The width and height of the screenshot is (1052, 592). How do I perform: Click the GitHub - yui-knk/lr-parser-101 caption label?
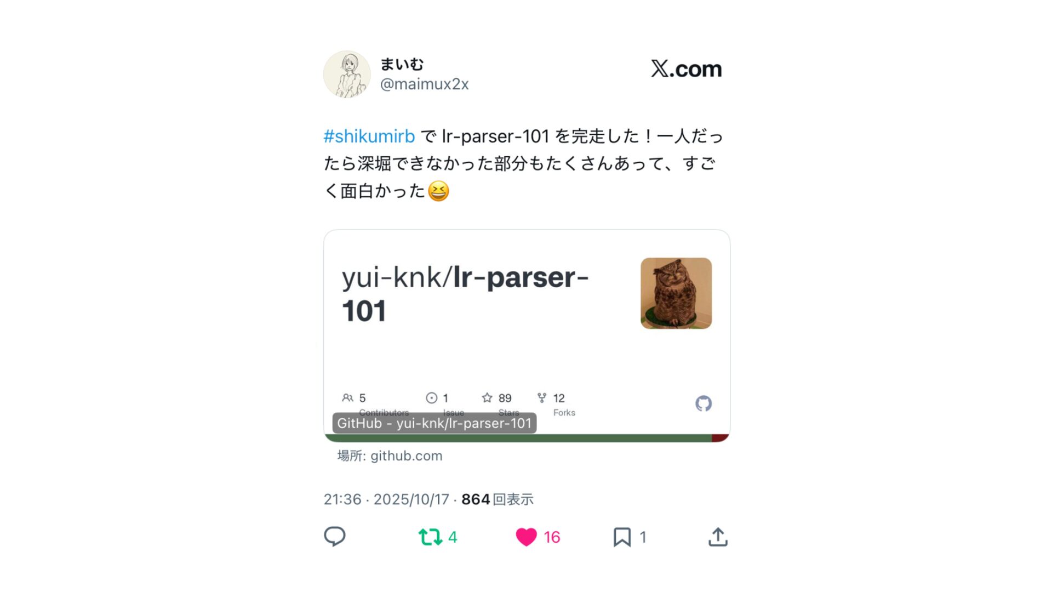coord(434,423)
